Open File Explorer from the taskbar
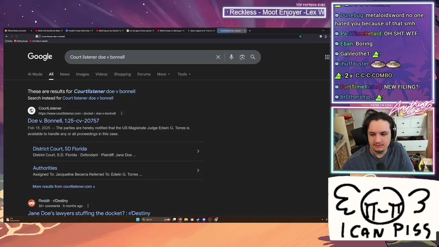This screenshot has width=439, height=247. pyautogui.click(x=186, y=220)
